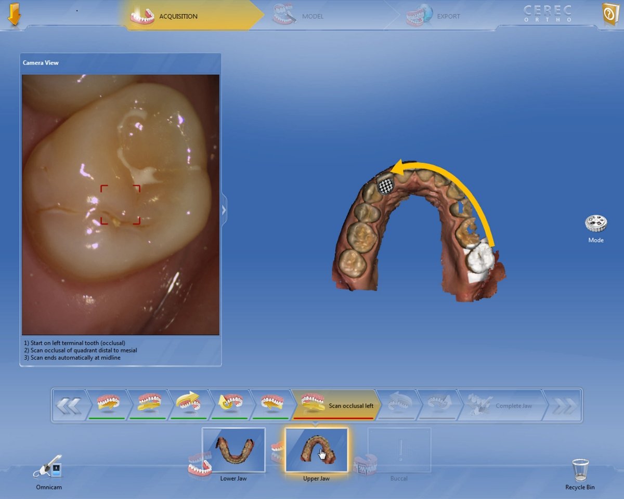The height and width of the screenshot is (499, 624).
Task: Click instruction 'Scan occlusal of quadrant distal to mesial'
Action: (x=81, y=350)
